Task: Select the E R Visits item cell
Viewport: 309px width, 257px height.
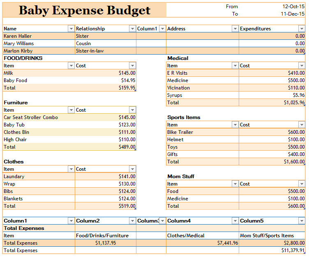Action: [203, 73]
